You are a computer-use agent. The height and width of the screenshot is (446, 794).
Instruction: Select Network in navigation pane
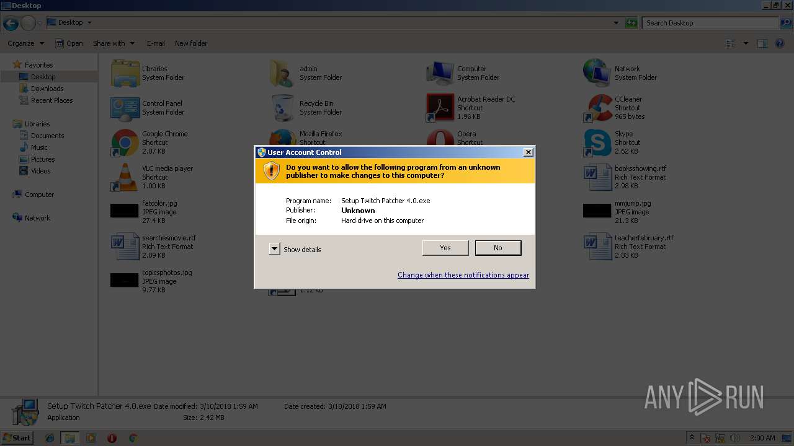pyautogui.click(x=37, y=218)
